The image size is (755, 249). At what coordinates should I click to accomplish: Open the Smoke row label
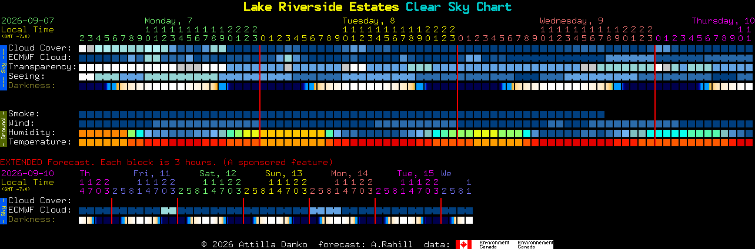tap(24, 114)
